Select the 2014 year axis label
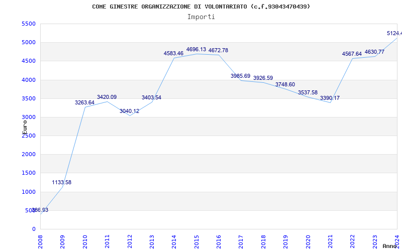The width and height of the screenshot is (402, 251). (x=174, y=241)
